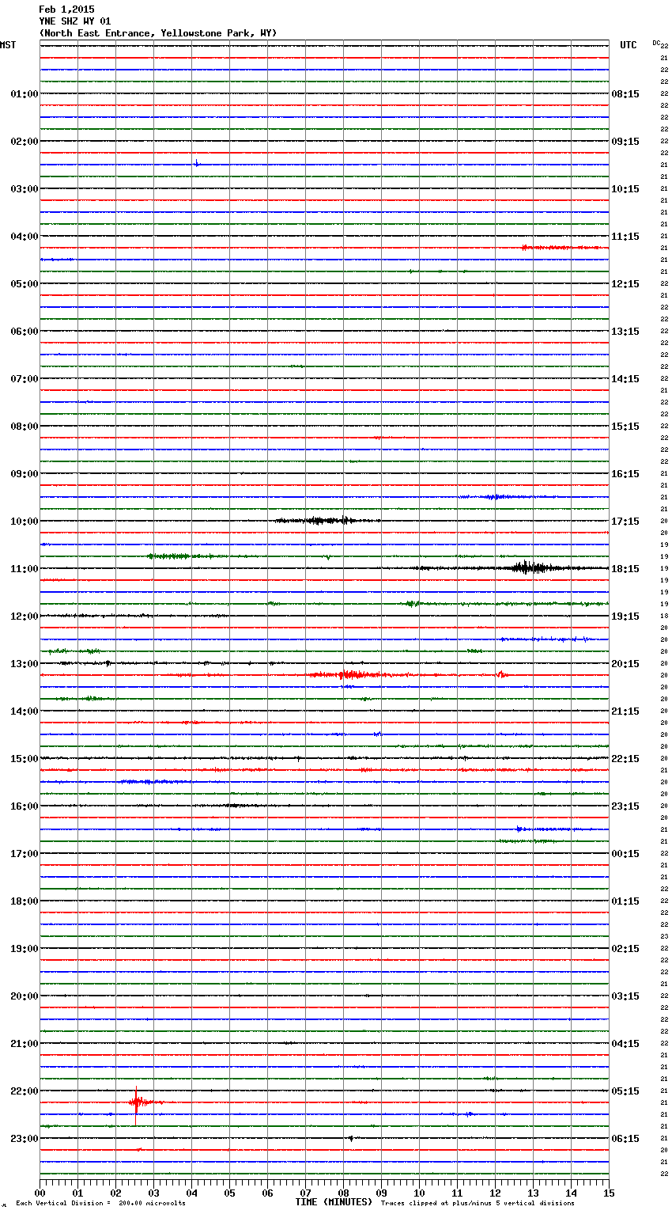This screenshot has height=1214, width=672.
Task: Select the 23:00 MST time label
Action: [25, 1139]
